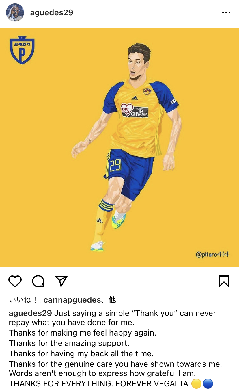Viewport: 239px width, 391px height.
Task: Tap the Vegalta crest on the jersey
Action: click(x=147, y=92)
